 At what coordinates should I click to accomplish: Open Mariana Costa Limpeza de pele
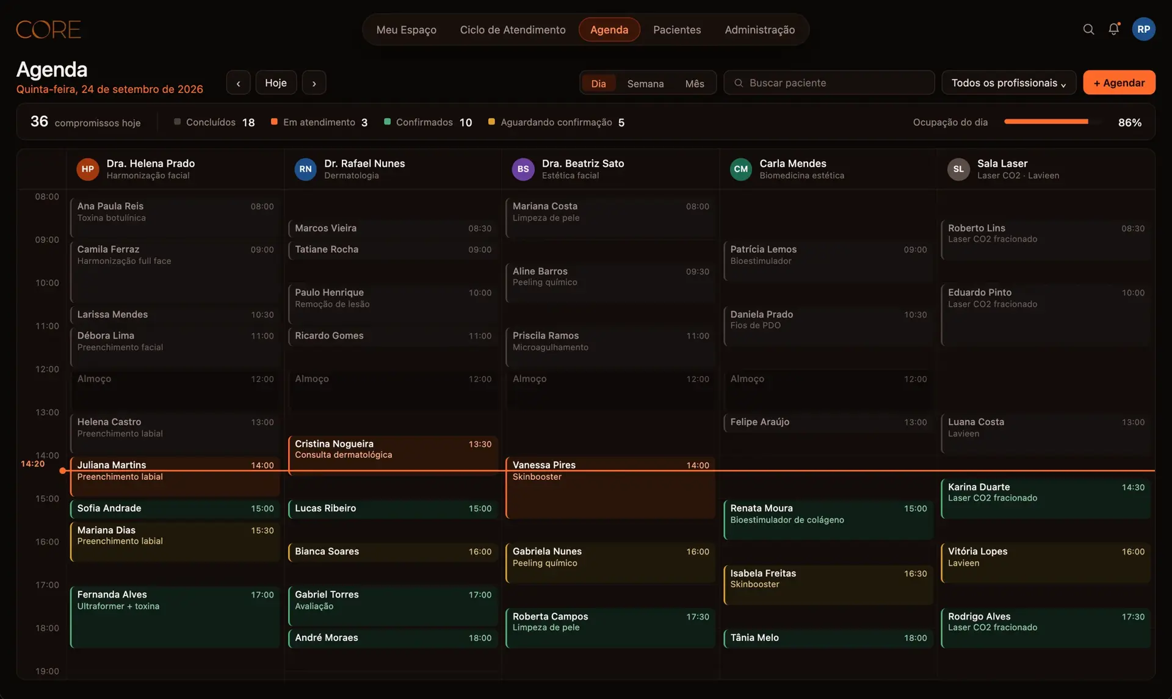(x=610, y=217)
